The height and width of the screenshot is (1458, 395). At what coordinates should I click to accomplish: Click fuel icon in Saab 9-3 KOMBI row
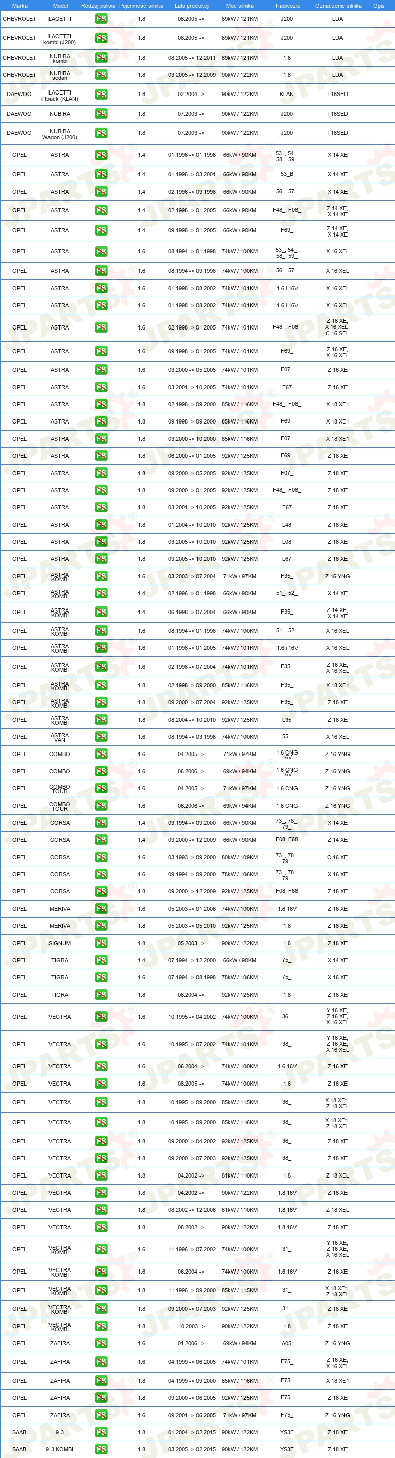pyautogui.click(x=102, y=1449)
